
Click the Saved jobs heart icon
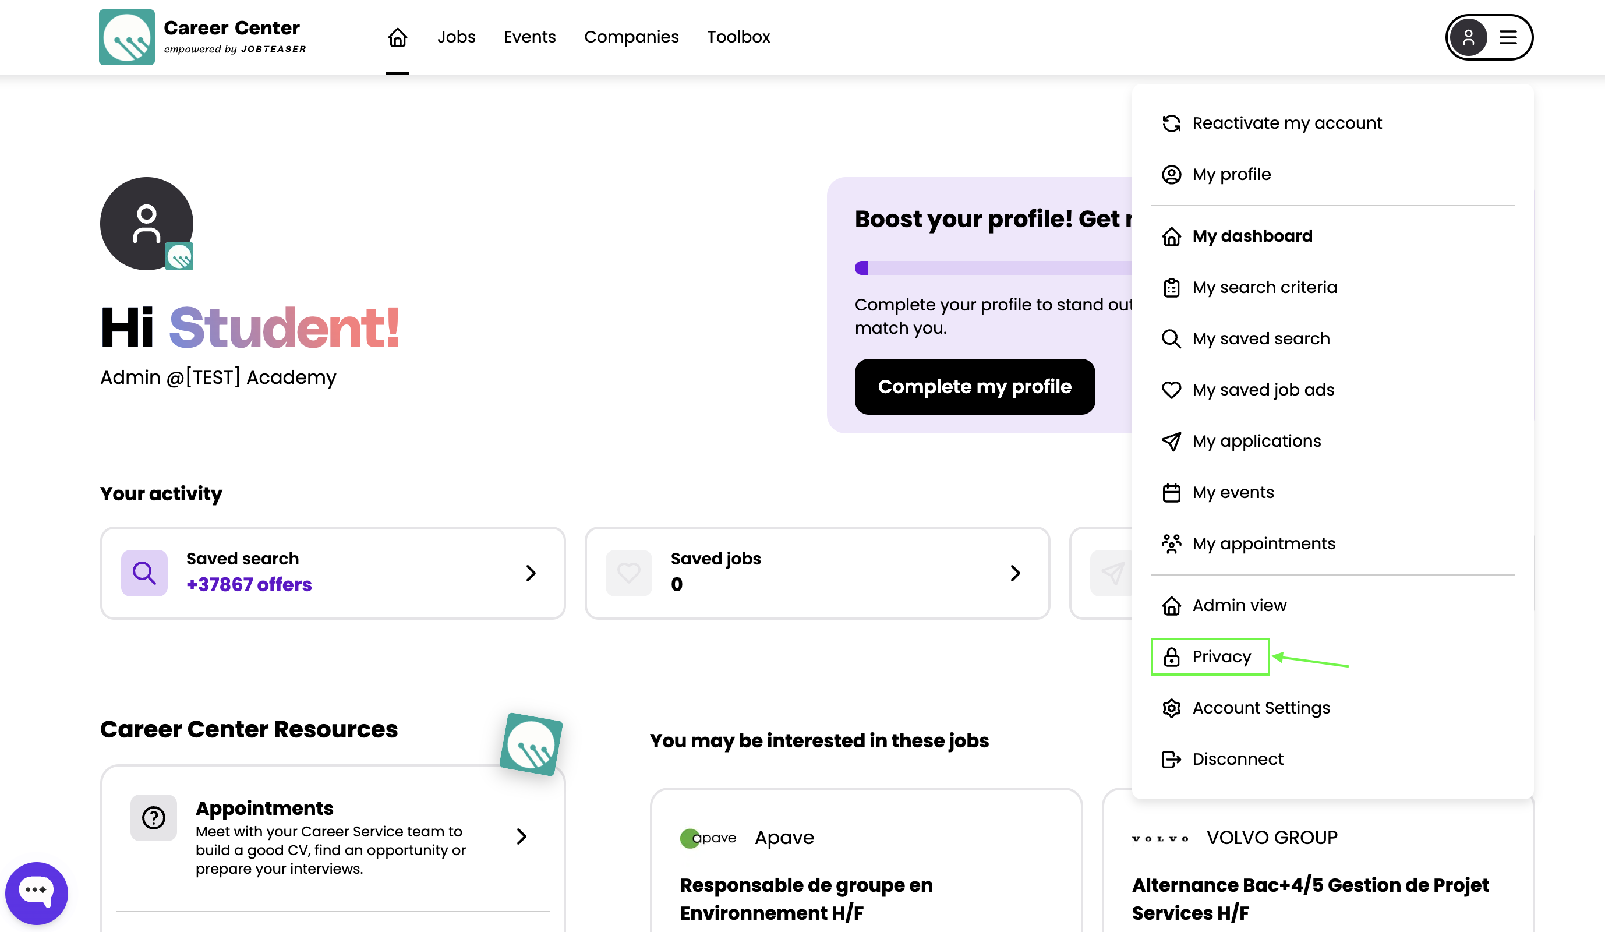tap(628, 573)
